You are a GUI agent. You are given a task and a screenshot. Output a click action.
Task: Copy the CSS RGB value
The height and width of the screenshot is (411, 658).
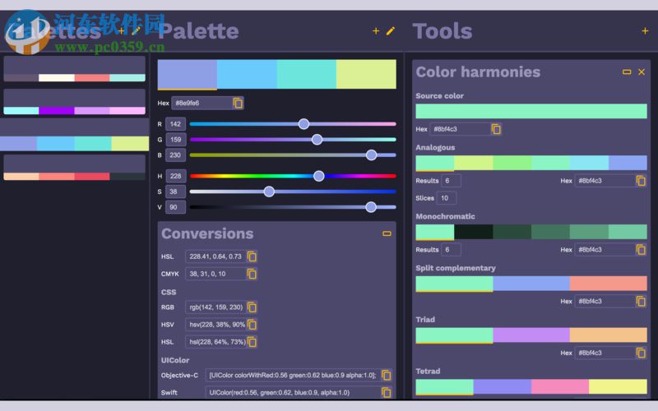[252, 307]
